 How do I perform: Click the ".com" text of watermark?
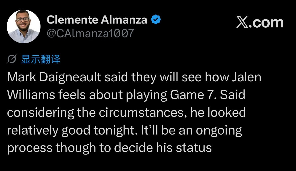(x=266, y=23)
